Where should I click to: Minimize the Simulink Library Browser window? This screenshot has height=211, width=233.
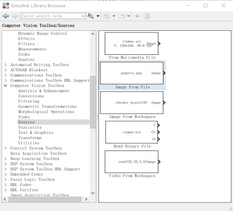click(187, 6)
